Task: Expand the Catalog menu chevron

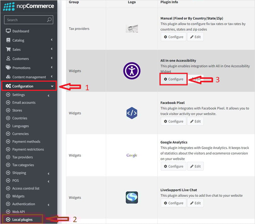Action: [52, 40]
